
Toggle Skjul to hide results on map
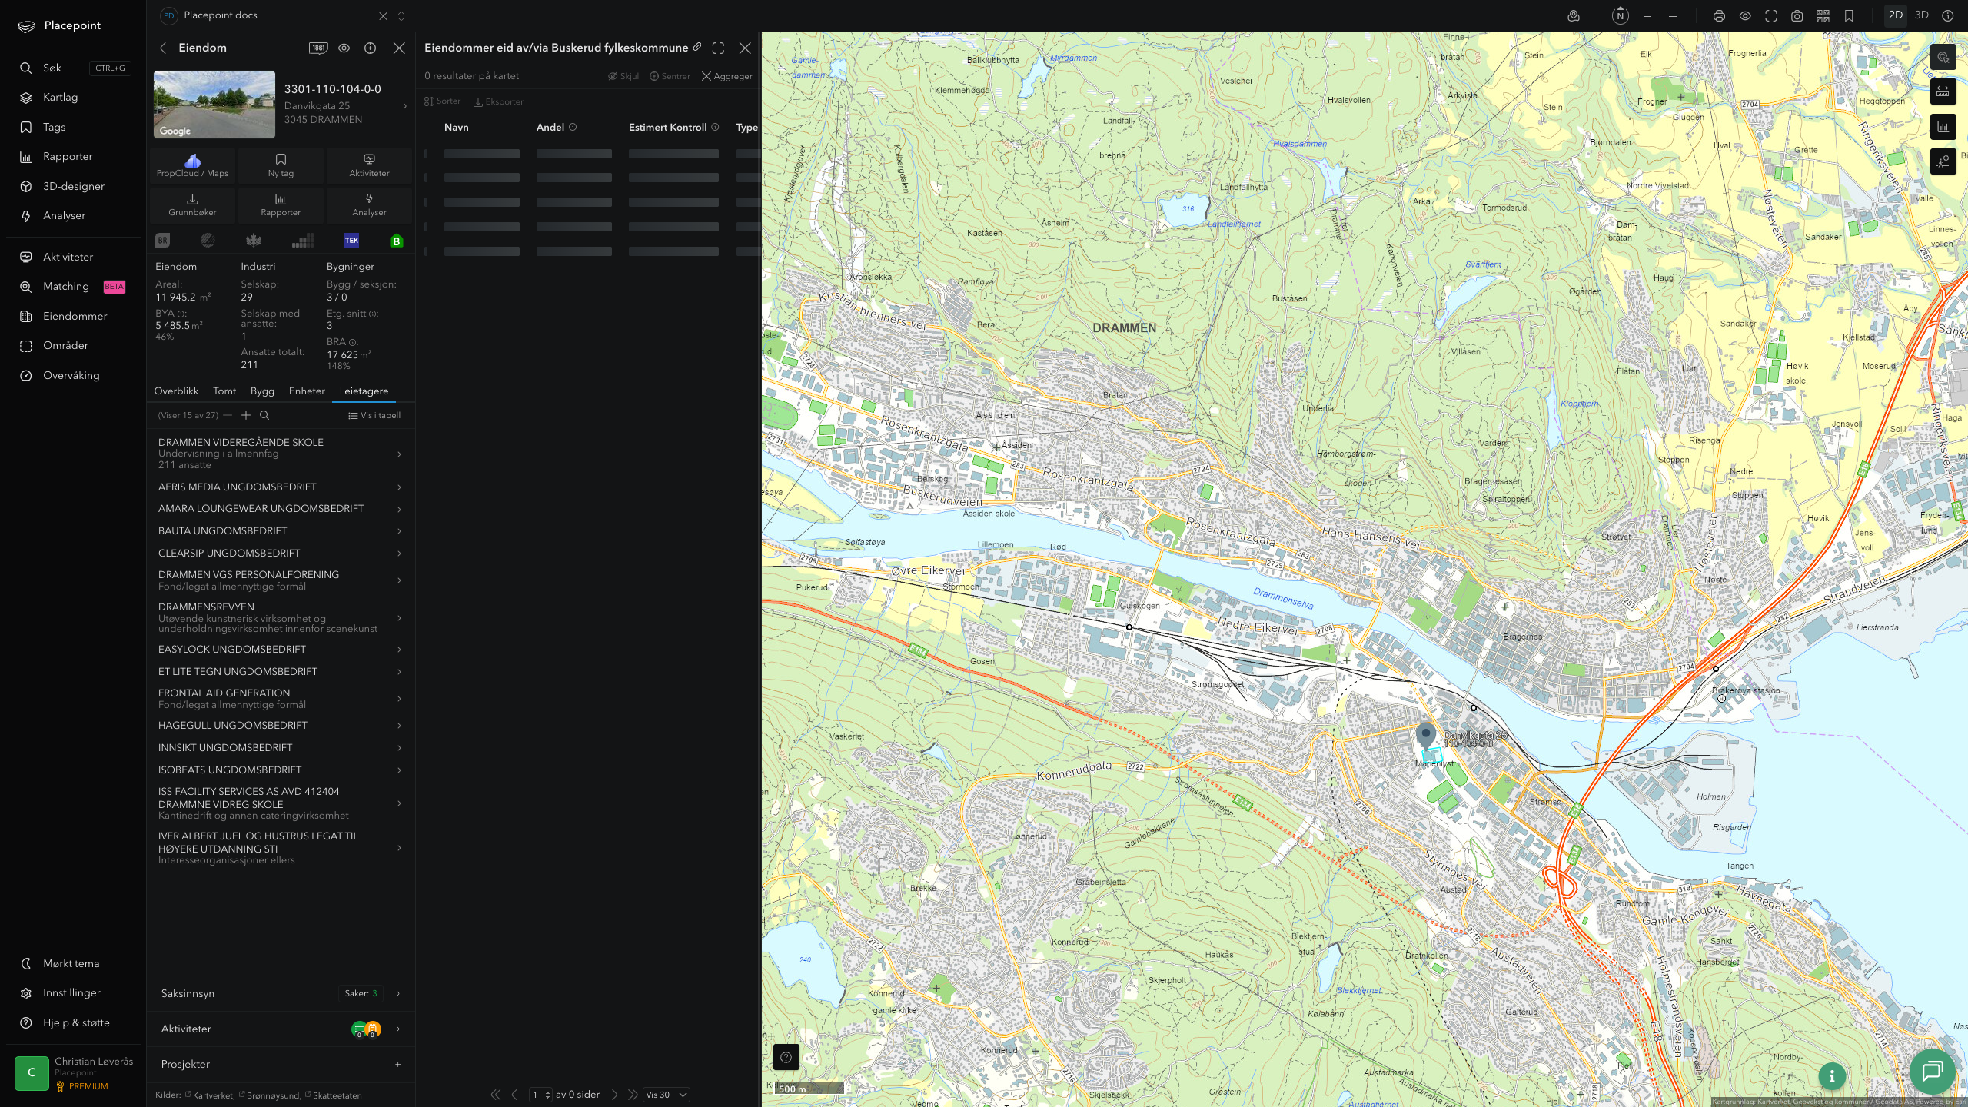coord(623,76)
